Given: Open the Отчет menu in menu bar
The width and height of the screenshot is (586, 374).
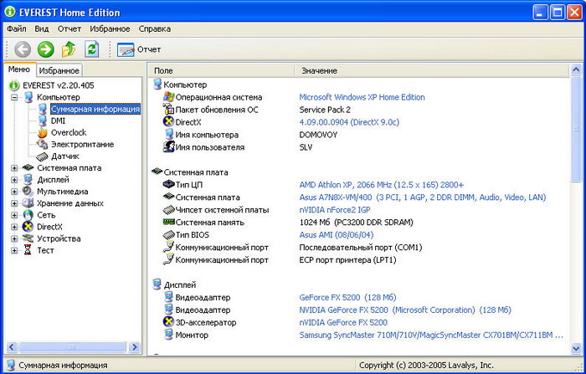Looking at the screenshot, I should (x=69, y=28).
